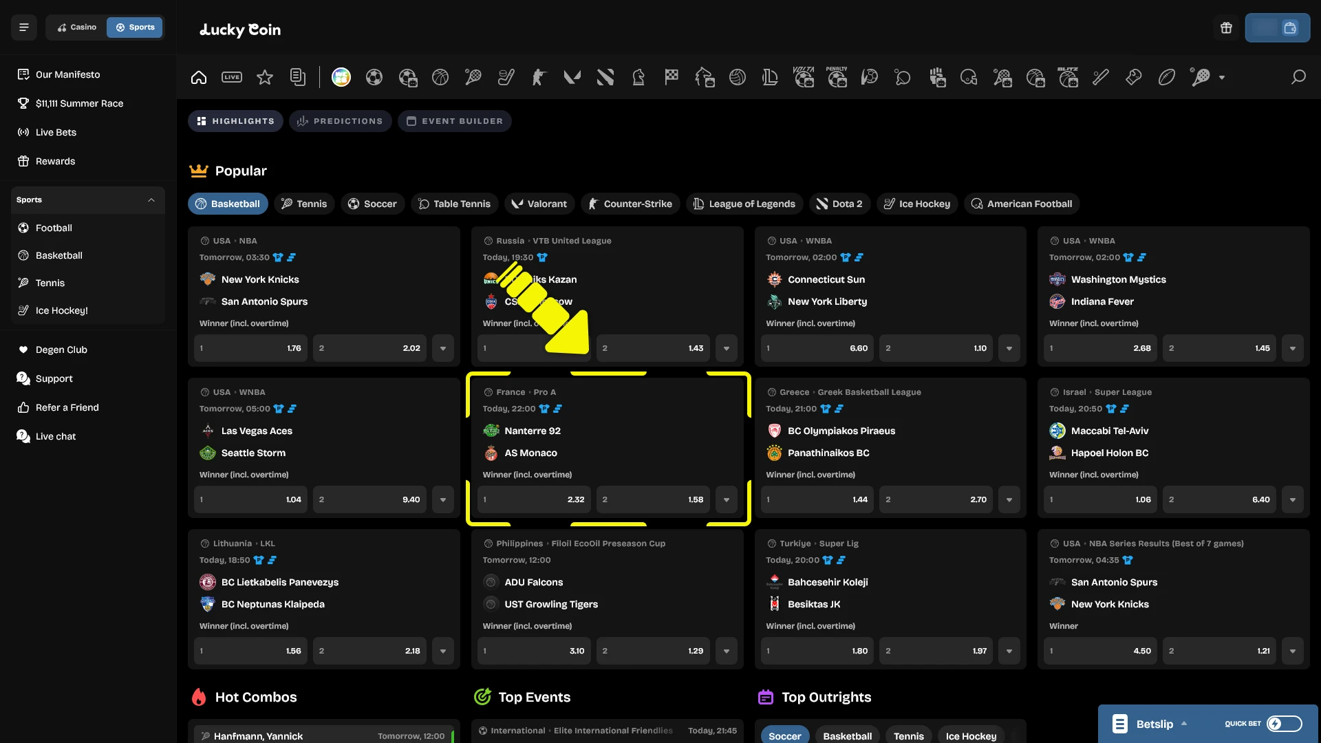Select the basketball sport icon

(x=440, y=77)
